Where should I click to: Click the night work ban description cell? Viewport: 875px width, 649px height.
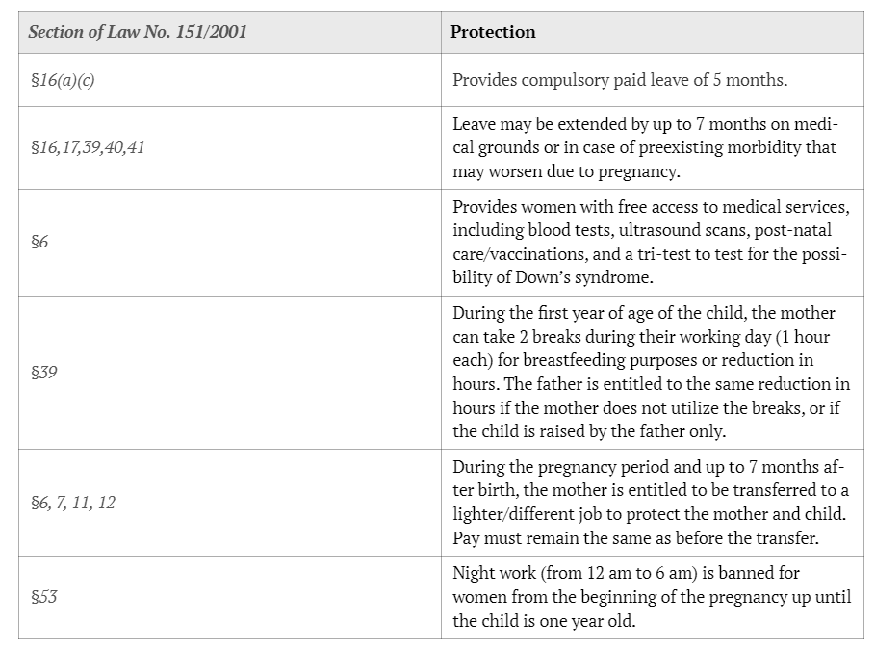point(652,597)
